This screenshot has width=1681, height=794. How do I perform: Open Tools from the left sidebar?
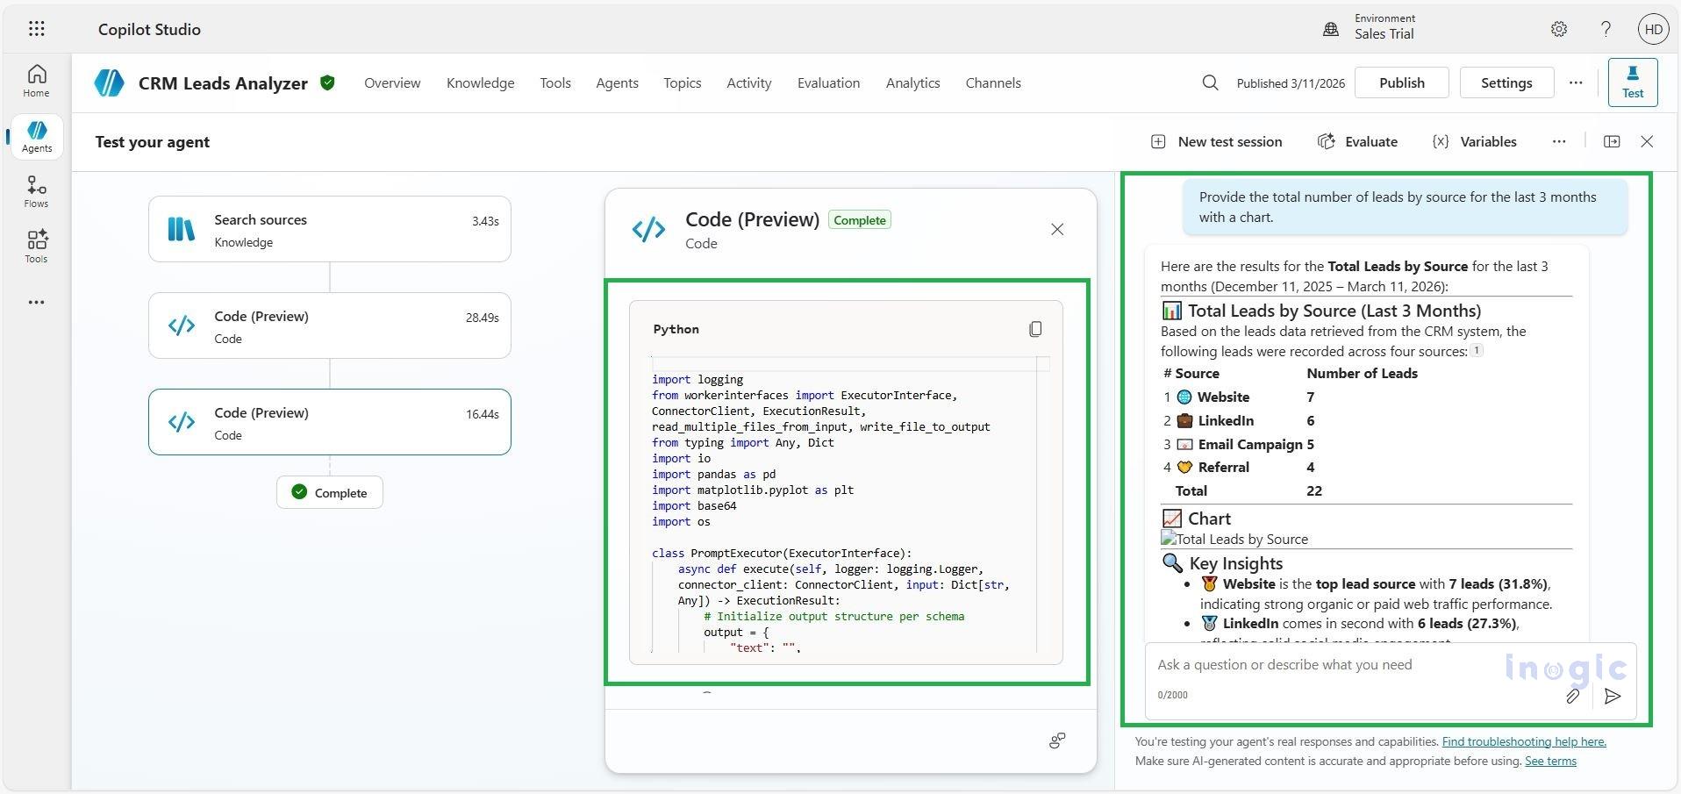pos(35,244)
